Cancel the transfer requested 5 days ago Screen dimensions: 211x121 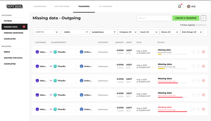click(203, 109)
